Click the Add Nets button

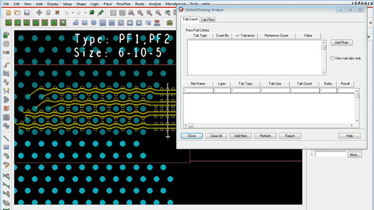[241, 136]
